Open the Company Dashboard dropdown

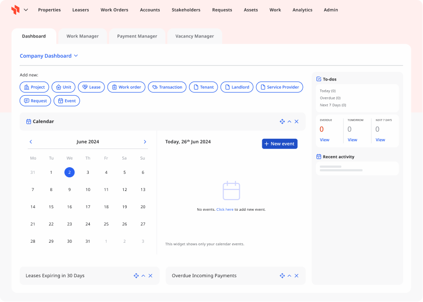49,56
